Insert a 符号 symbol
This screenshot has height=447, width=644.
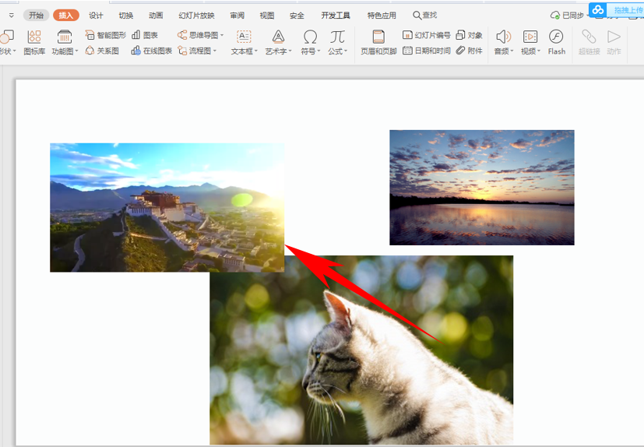point(310,42)
